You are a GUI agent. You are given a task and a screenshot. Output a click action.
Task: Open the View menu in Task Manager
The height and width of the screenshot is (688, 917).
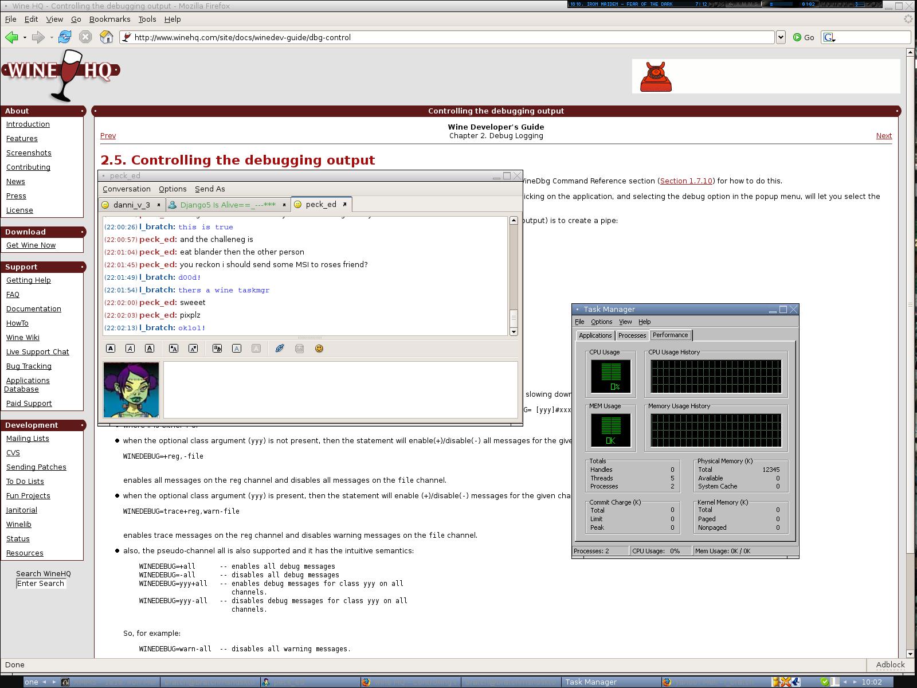(625, 322)
